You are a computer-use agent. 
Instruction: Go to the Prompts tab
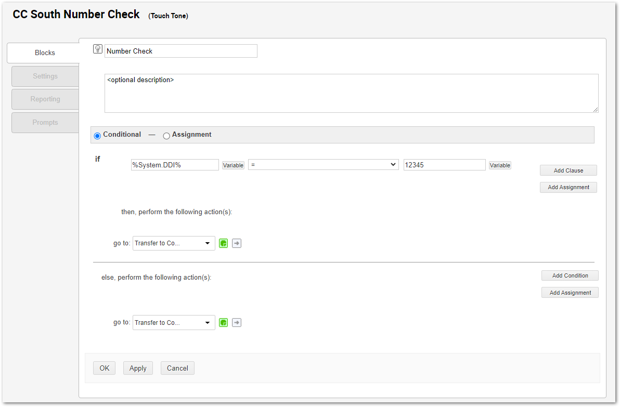(45, 123)
